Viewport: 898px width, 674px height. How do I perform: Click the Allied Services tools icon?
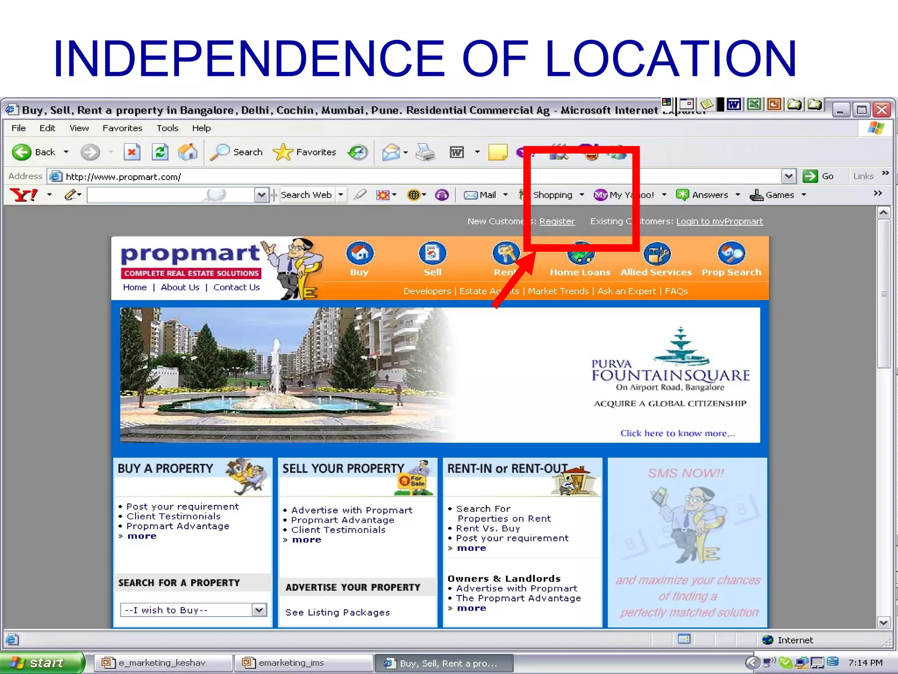tap(657, 254)
